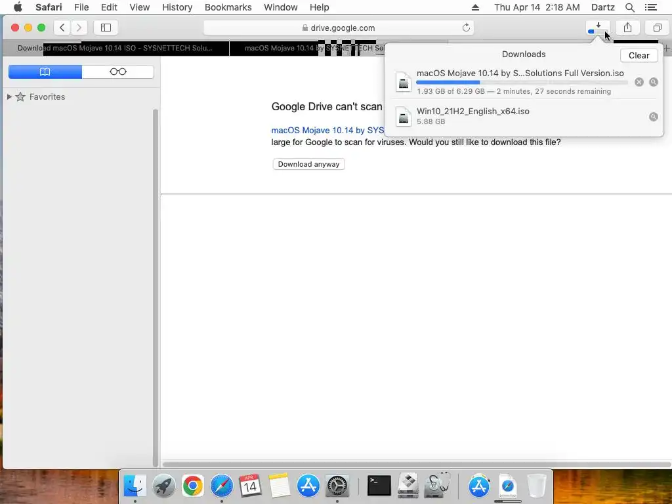
Task: Open the Edit menu
Action: point(109,7)
